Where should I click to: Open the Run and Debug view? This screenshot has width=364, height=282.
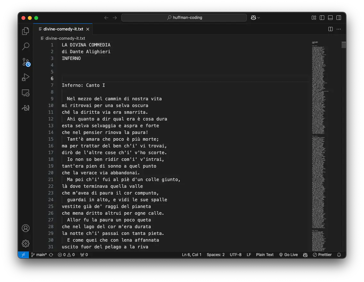coord(26,77)
